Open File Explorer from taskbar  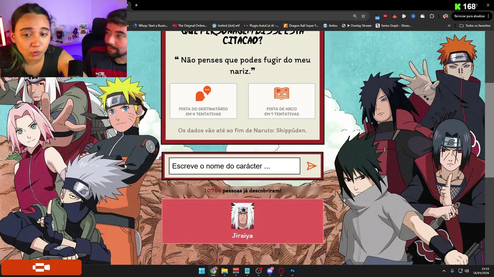point(224,271)
